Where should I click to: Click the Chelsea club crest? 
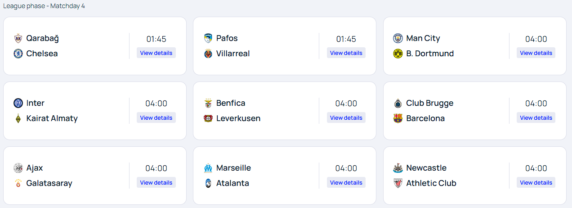coord(18,54)
